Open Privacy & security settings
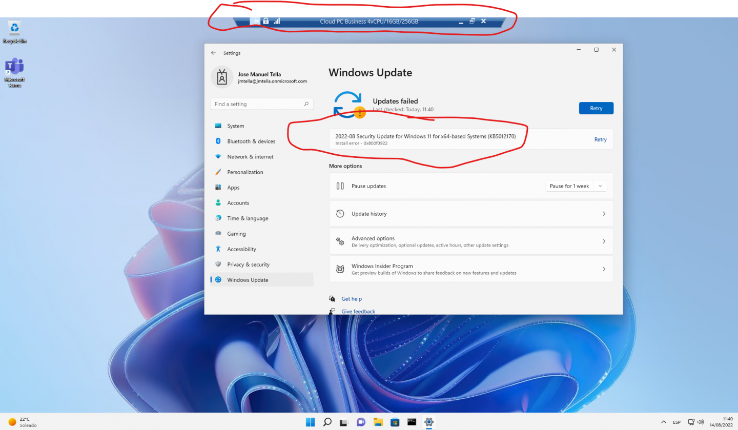 pos(262,264)
